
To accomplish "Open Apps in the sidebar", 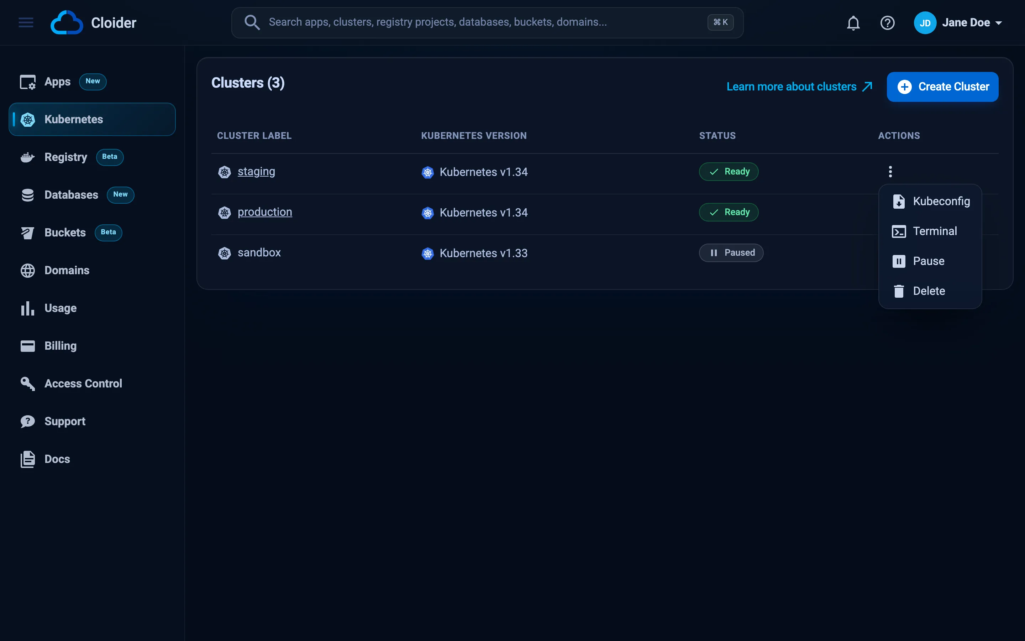I will pyautogui.click(x=92, y=82).
